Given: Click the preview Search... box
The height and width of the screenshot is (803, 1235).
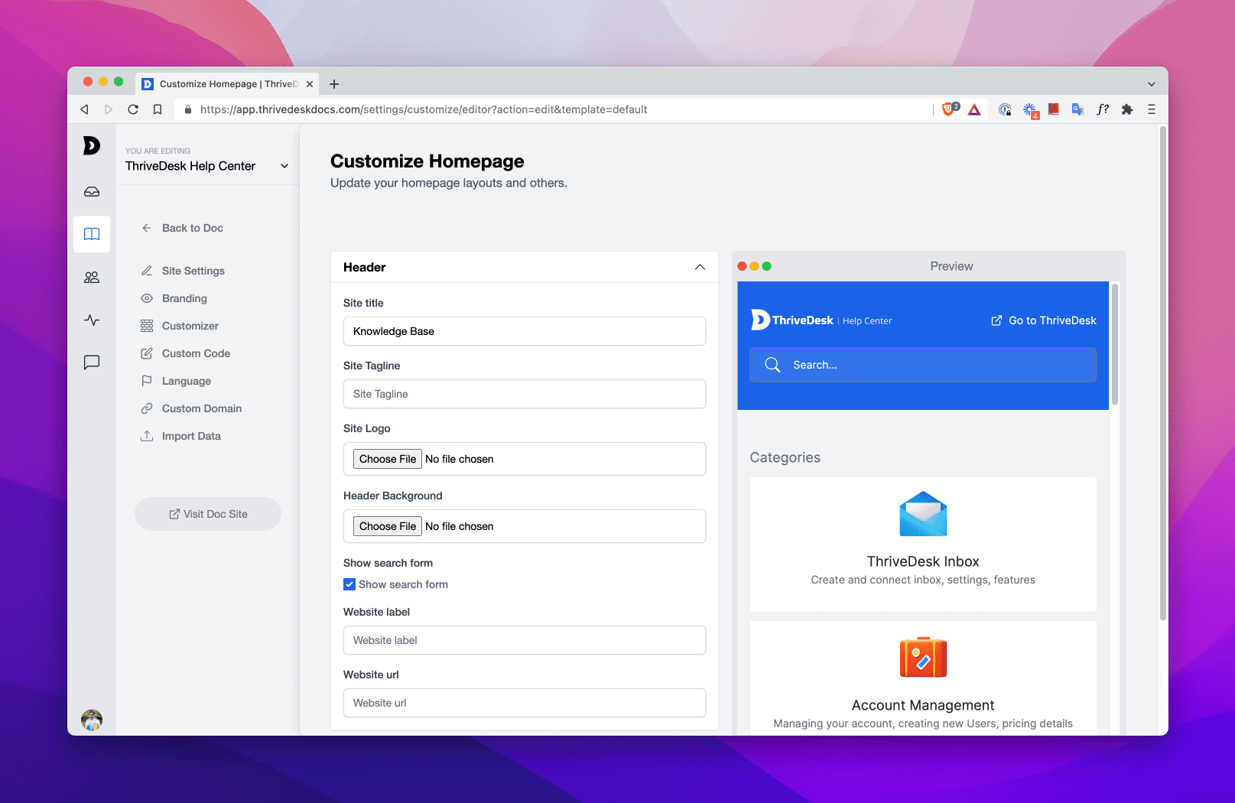Looking at the screenshot, I should click(x=923, y=365).
